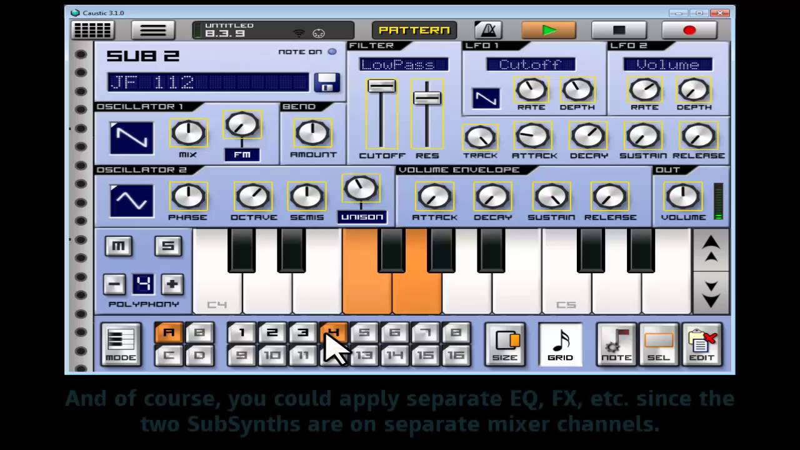Click the output VOLUME knob
This screenshot has height=450, width=800.
[682, 196]
